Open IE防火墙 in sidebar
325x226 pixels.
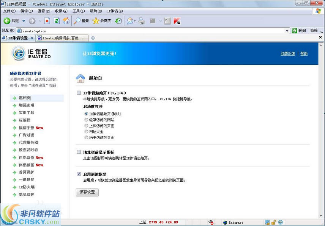[27, 187]
